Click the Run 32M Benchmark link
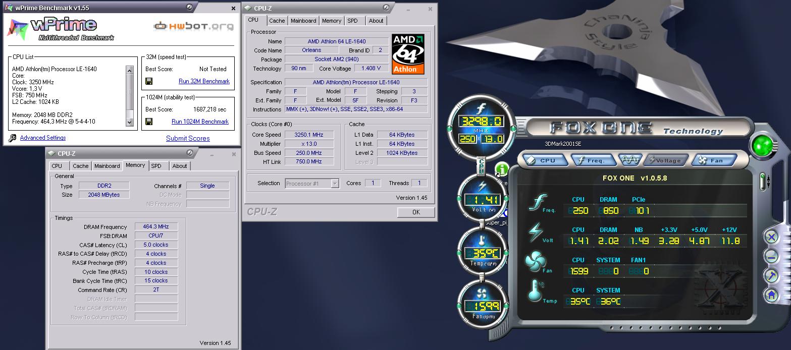Viewport: 791px width, 350px height. click(204, 81)
